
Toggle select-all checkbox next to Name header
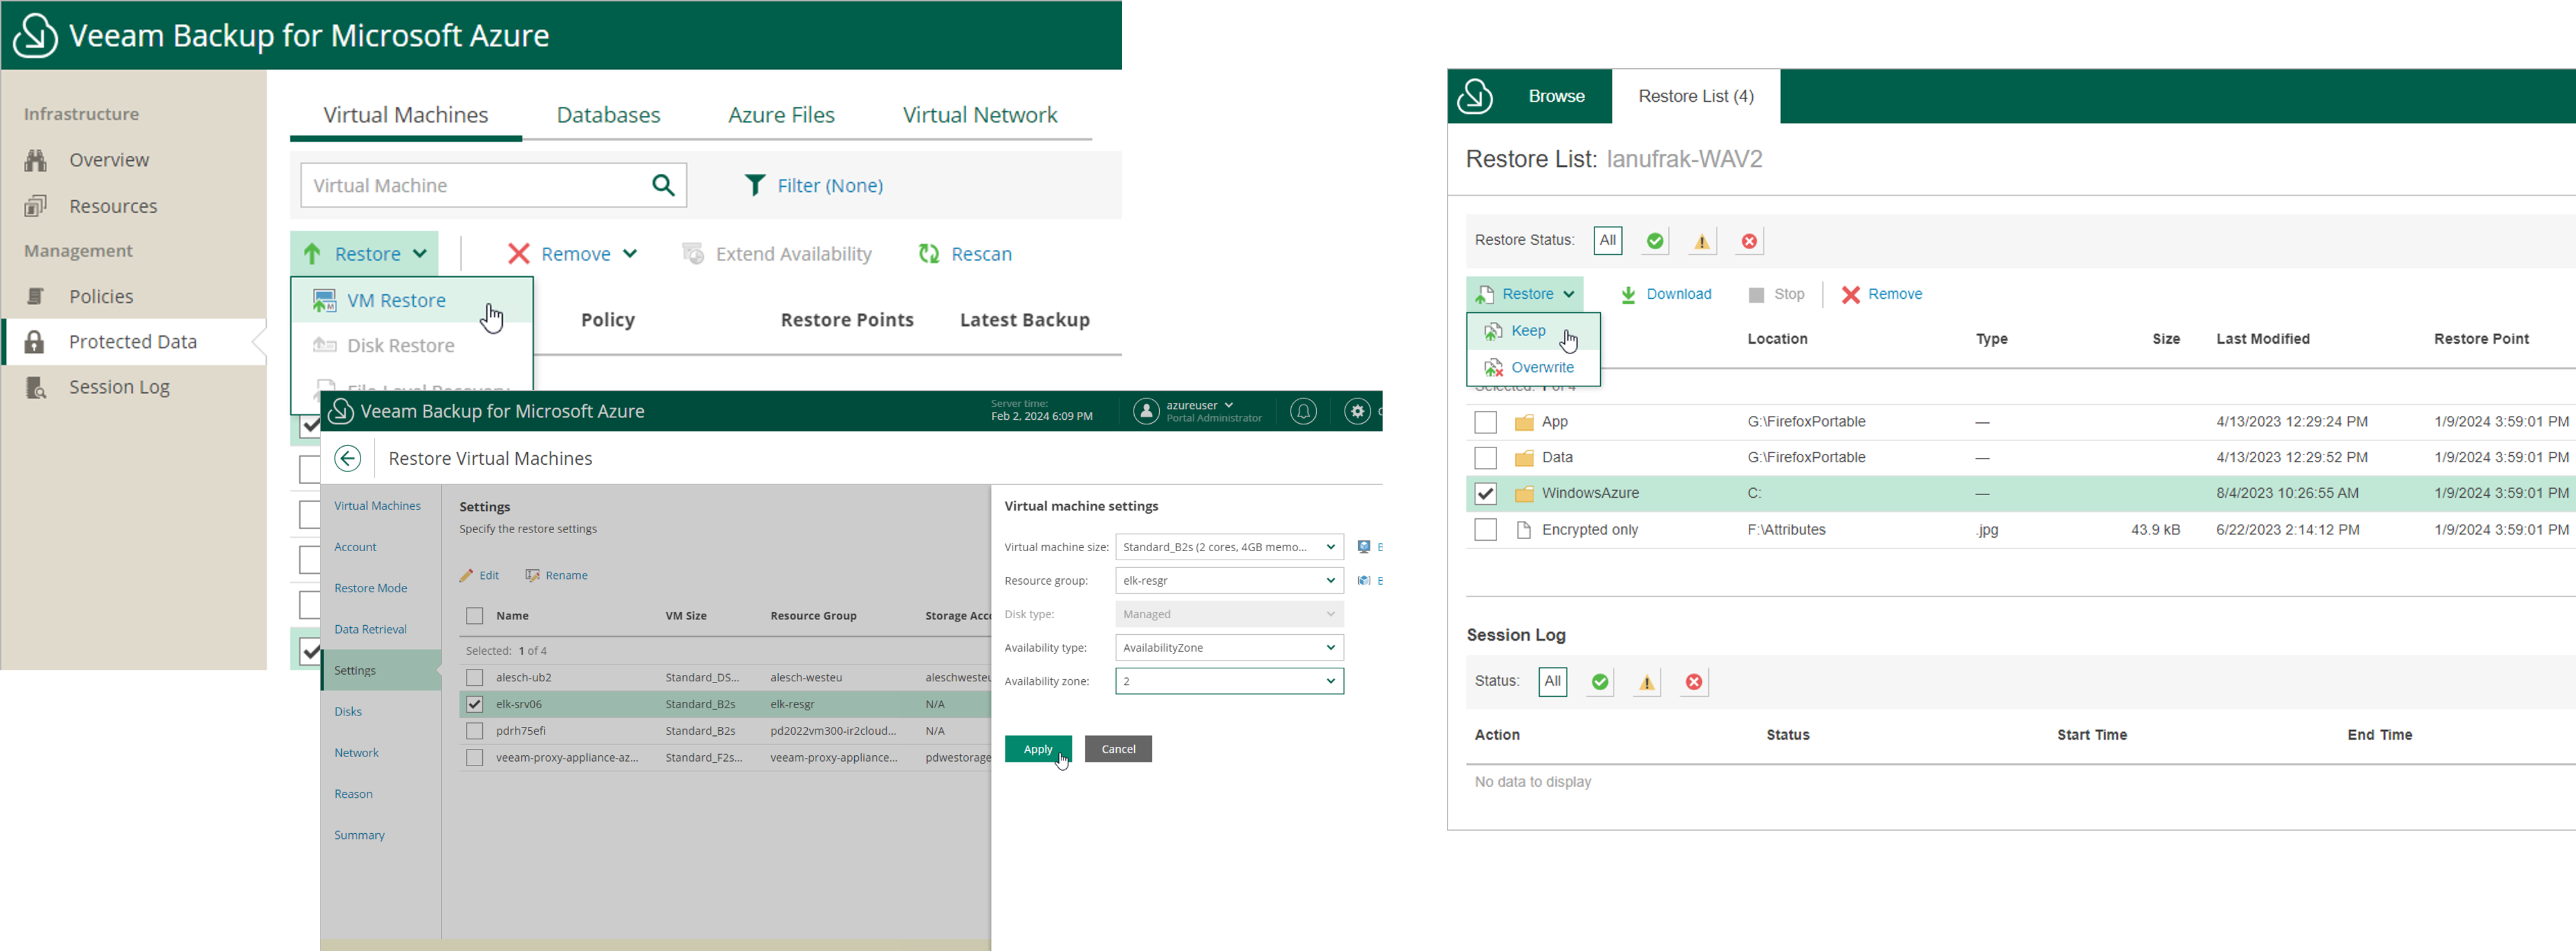(475, 616)
